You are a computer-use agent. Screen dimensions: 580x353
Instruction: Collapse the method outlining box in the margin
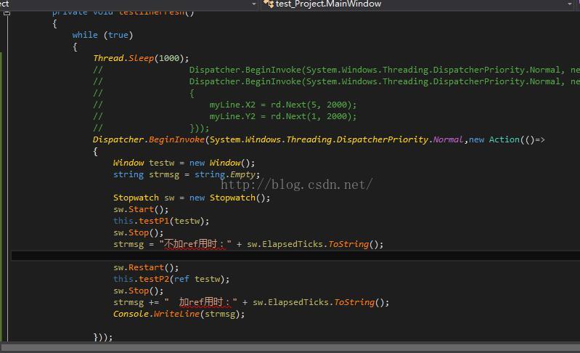point(7,13)
